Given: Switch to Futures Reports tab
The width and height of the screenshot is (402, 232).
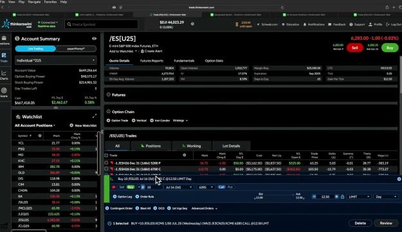Looking at the screenshot, I should pos(152,60).
